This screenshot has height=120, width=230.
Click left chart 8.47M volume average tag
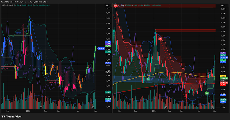click(x=108, y=101)
